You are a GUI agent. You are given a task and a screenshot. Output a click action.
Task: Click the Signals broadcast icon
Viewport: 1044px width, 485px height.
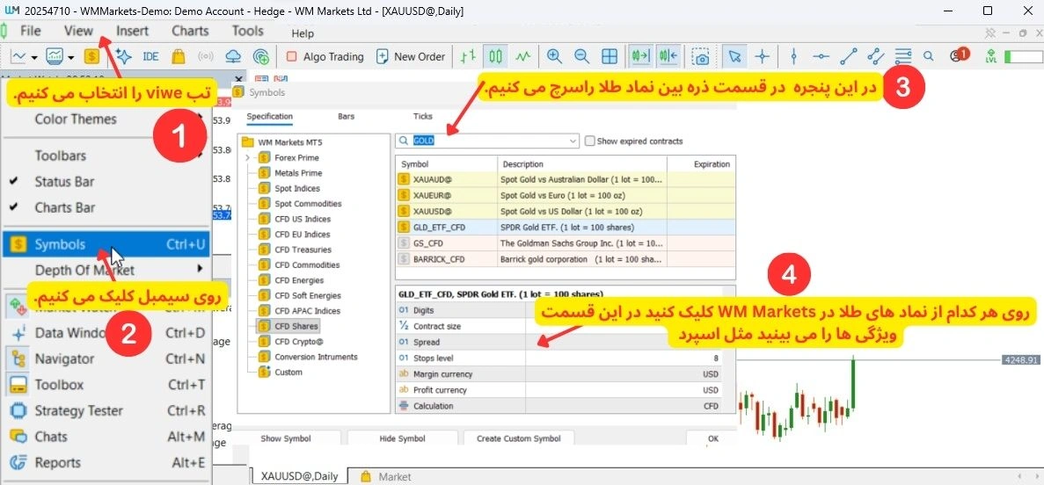pos(206,56)
